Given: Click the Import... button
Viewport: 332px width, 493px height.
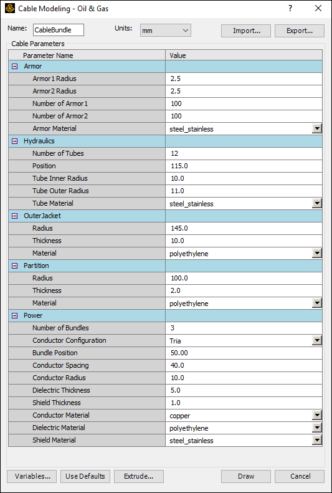Looking at the screenshot, I should pyautogui.click(x=246, y=31).
